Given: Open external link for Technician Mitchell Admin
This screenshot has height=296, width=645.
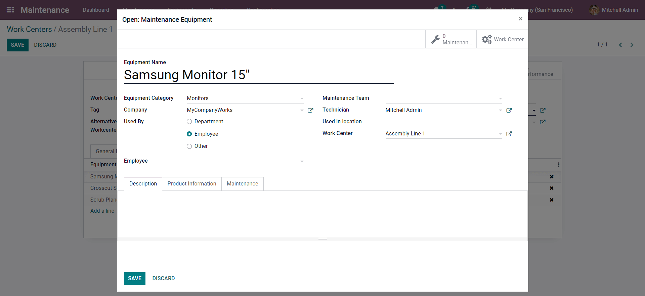Looking at the screenshot, I should pyautogui.click(x=509, y=110).
